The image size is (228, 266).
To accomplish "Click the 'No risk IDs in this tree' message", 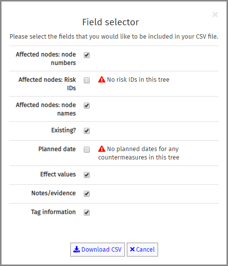I will click(x=138, y=79).
